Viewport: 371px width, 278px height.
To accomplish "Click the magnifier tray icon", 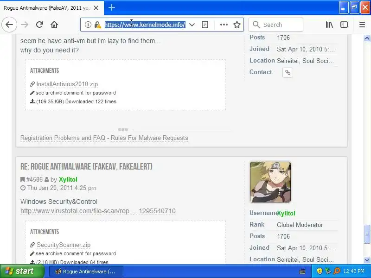I will pos(337,271).
